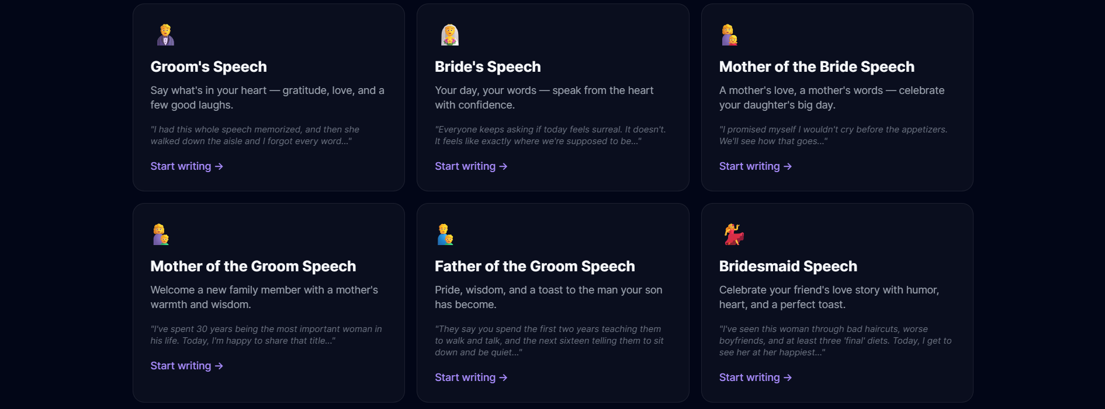
Task: Start writing the Mother of the Groom Speech
Action: pos(181,366)
